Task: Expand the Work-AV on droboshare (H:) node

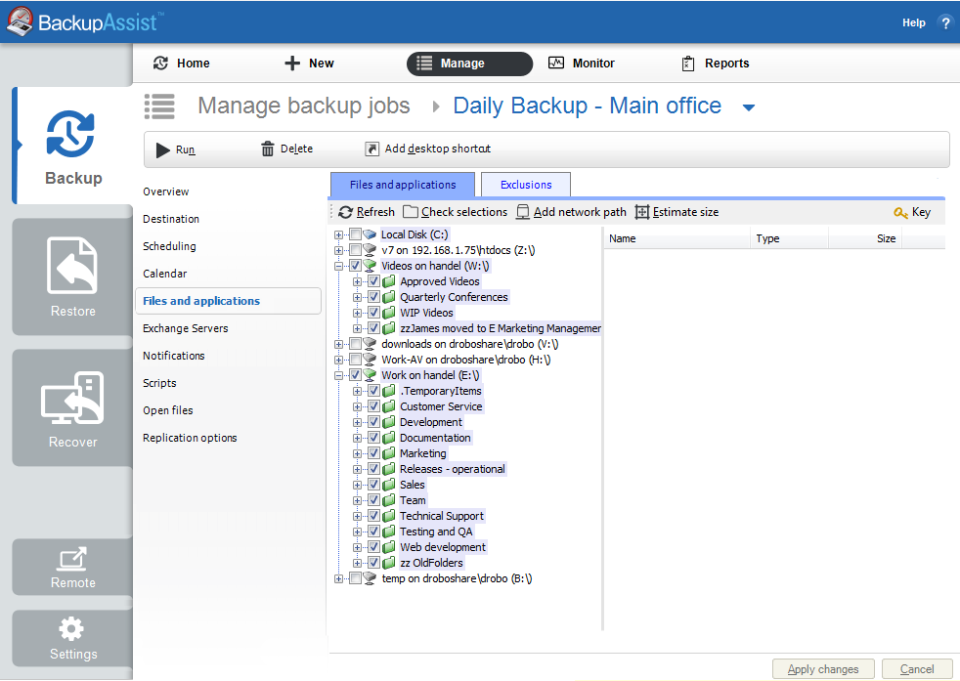Action: pyautogui.click(x=338, y=360)
